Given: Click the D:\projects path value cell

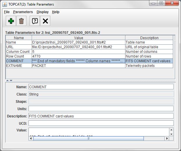Looking at the screenshot, I should point(79,42).
